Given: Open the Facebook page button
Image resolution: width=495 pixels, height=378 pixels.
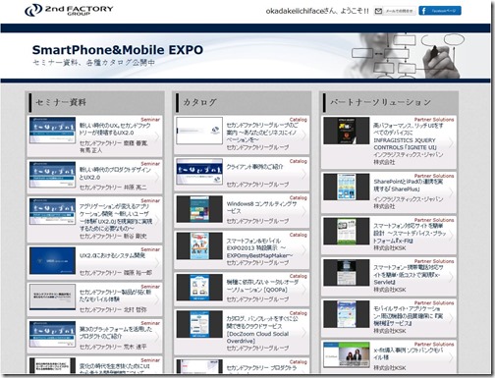Looking at the screenshot, I should [x=440, y=11].
